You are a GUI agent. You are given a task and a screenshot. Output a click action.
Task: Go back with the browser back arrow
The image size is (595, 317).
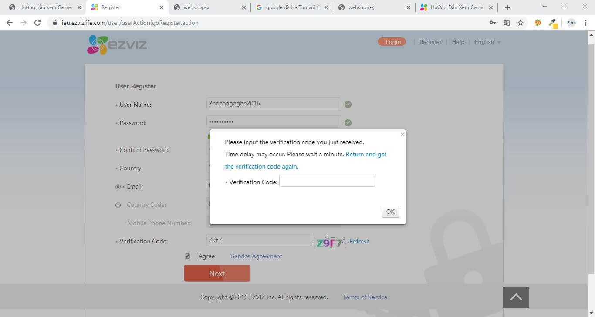point(10,23)
